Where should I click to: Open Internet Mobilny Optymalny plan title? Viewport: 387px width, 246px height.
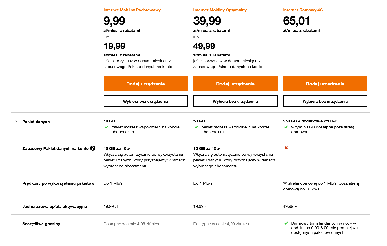pos(220,10)
